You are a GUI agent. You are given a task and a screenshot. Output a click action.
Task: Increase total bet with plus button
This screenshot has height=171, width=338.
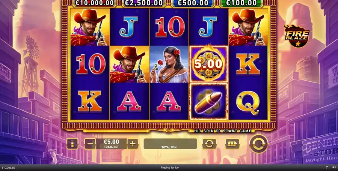click(133, 144)
